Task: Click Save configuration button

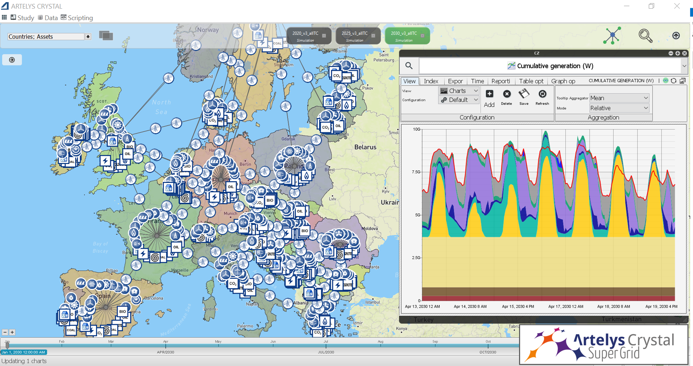Action: (x=524, y=98)
